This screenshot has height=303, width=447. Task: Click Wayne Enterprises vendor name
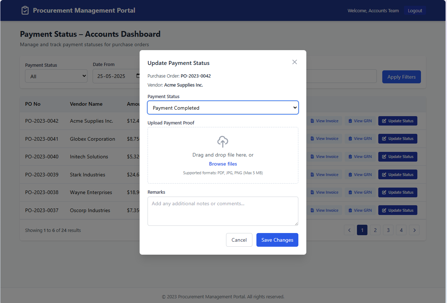coord(91,192)
